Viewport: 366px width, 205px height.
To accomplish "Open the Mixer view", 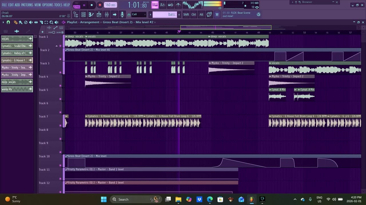I will [106, 15].
